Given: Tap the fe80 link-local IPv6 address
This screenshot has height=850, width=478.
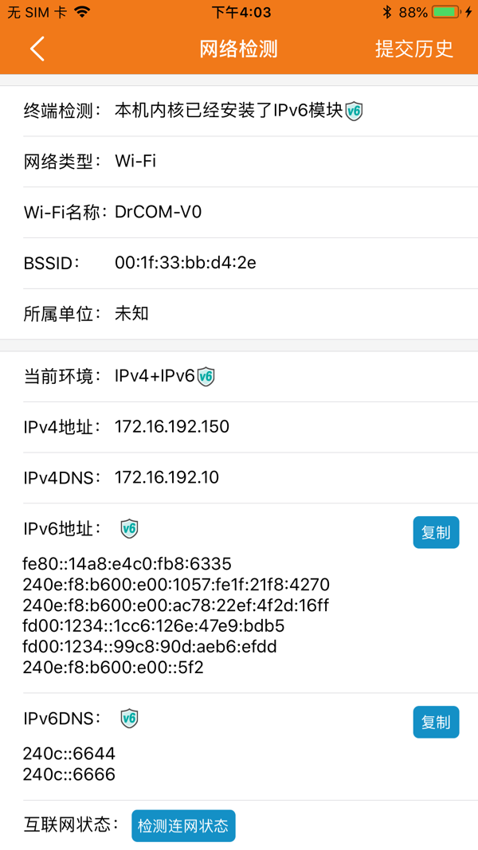Looking at the screenshot, I should pyautogui.click(x=127, y=564).
